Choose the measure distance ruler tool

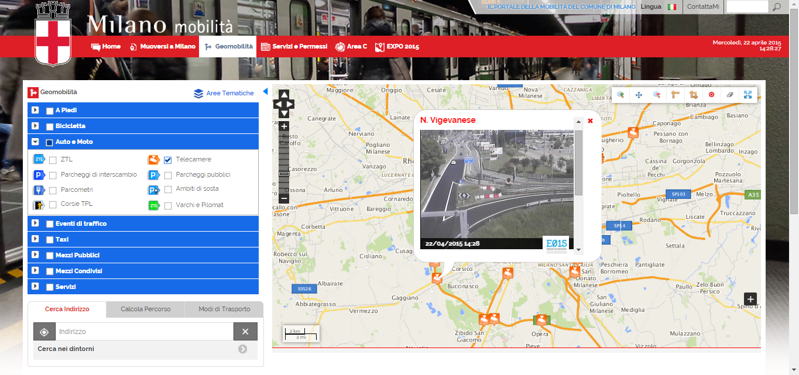[675, 95]
